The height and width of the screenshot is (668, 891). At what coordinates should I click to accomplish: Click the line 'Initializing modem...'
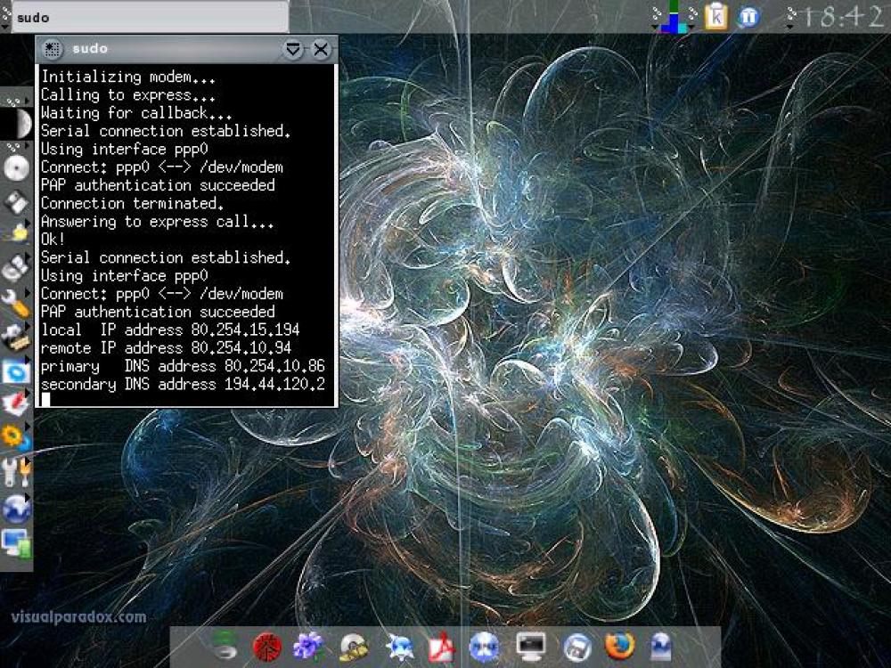pyautogui.click(x=127, y=77)
